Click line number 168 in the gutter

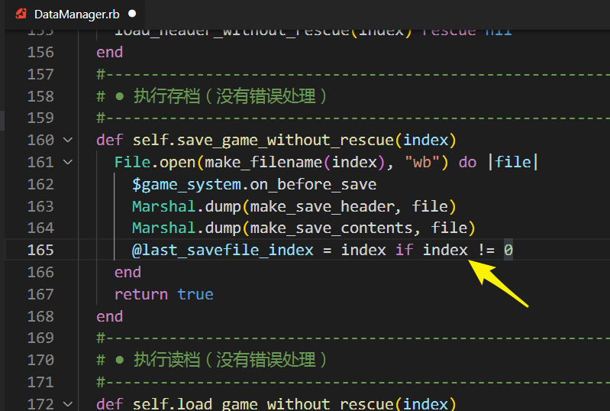[40, 316]
